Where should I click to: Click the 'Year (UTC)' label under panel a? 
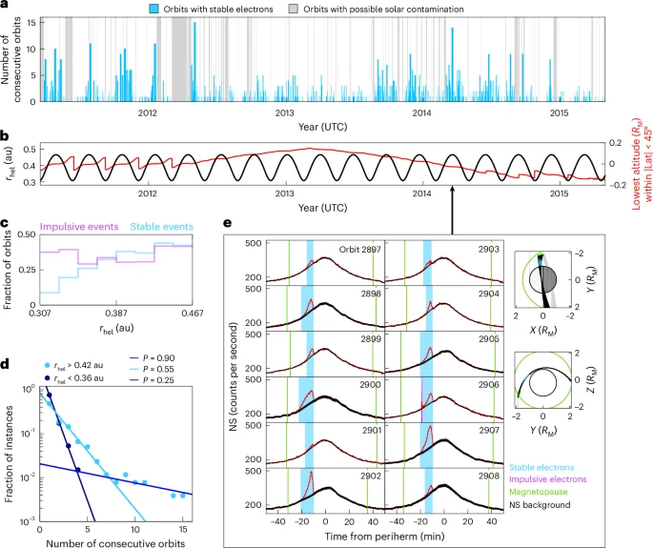pyautogui.click(x=322, y=127)
